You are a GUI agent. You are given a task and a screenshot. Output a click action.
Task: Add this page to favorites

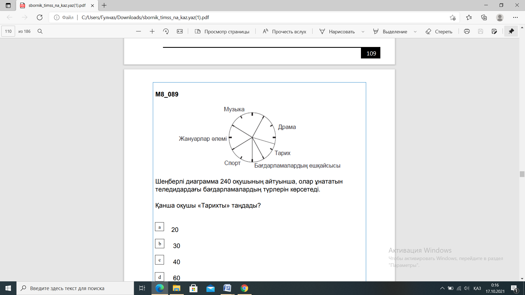click(453, 17)
